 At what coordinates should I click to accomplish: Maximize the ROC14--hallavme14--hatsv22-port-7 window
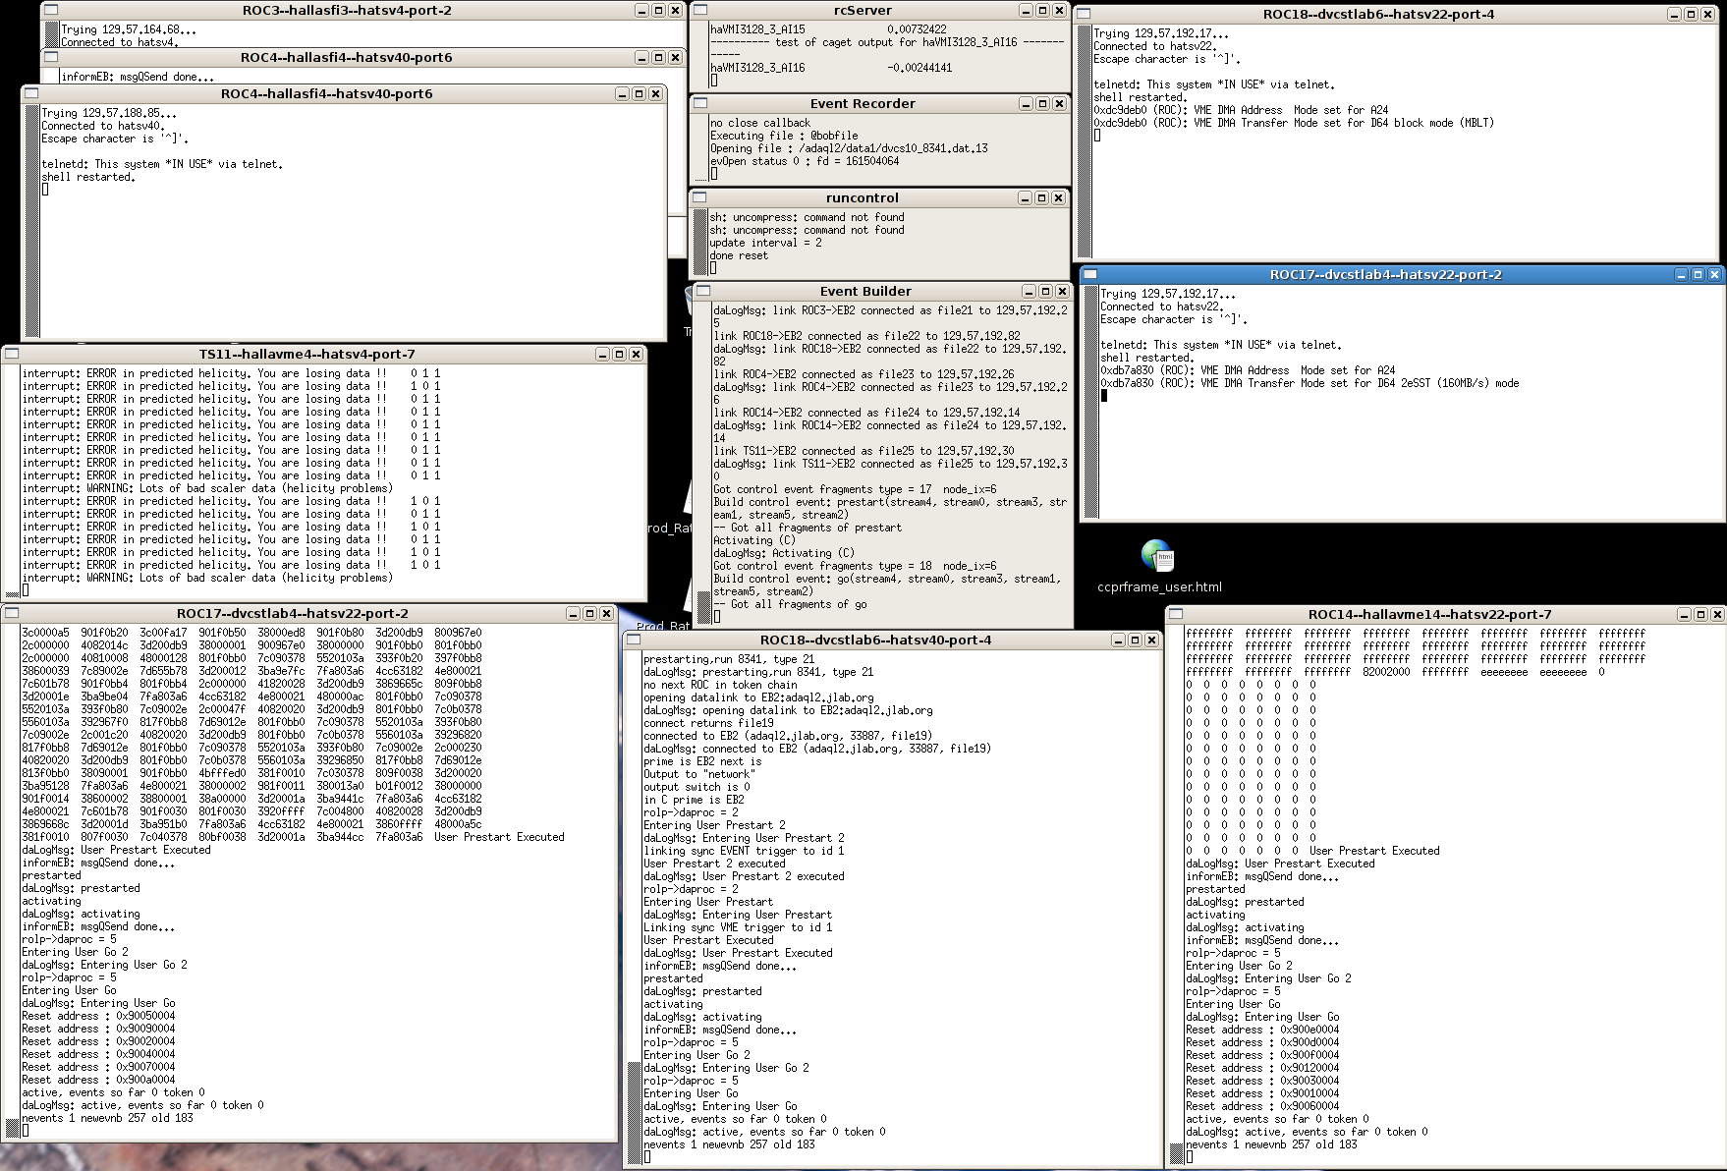[1700, 615]
